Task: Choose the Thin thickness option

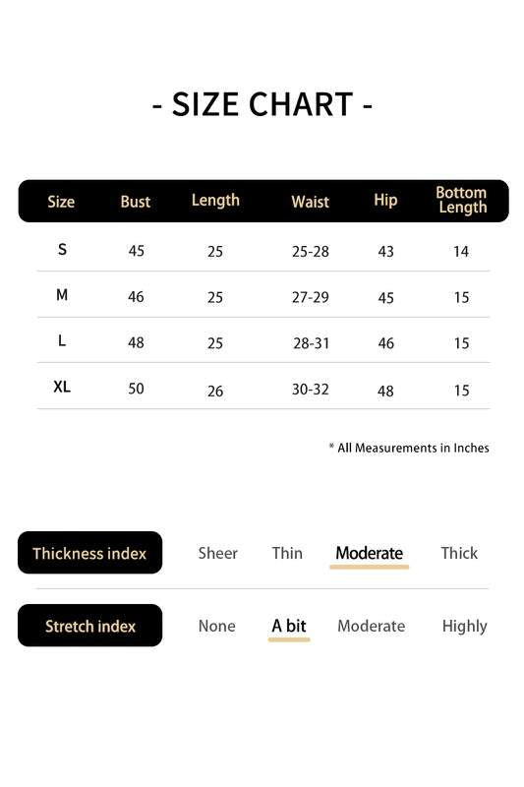Action: (x=287, y=553)
